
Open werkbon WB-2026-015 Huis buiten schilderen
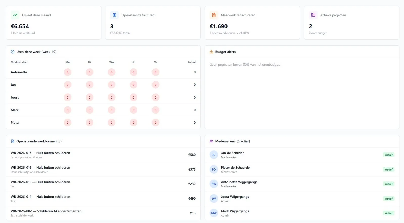[x=103, y=184]
